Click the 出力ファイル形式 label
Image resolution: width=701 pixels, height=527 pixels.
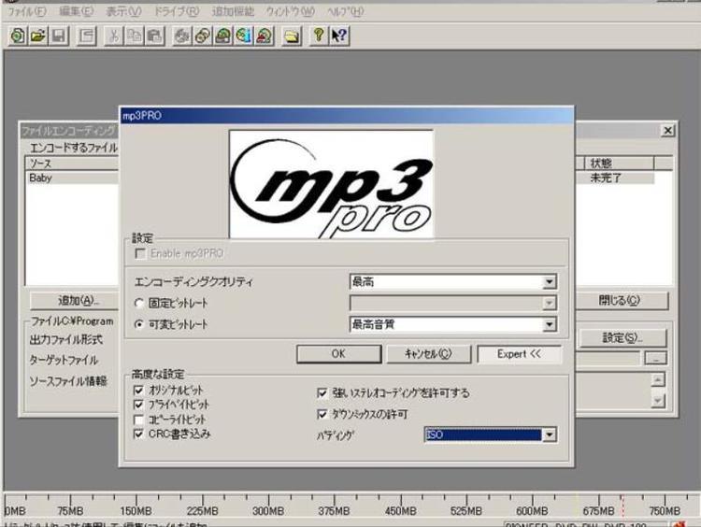pyautogui.click(x=66, y=340)
